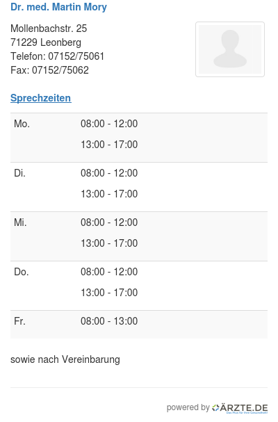Select the Do. day label
The width and height of the screenshot is (278, 422).
(x=22, y=272)
